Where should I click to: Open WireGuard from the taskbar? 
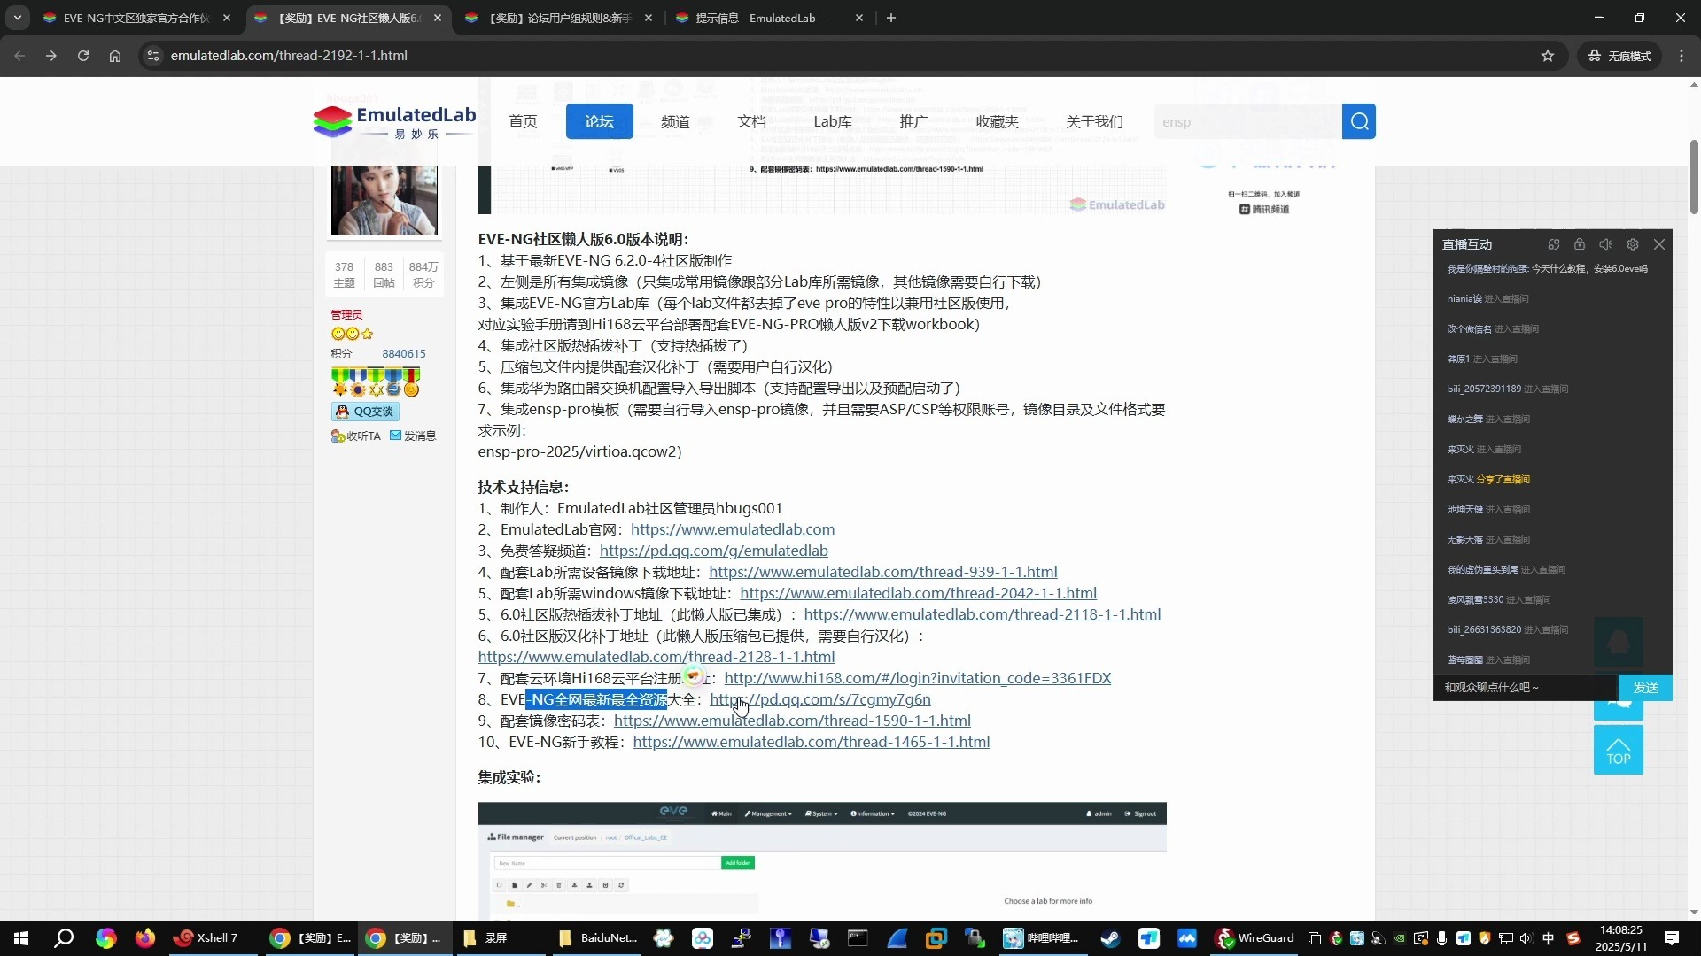pos(1254,938)
